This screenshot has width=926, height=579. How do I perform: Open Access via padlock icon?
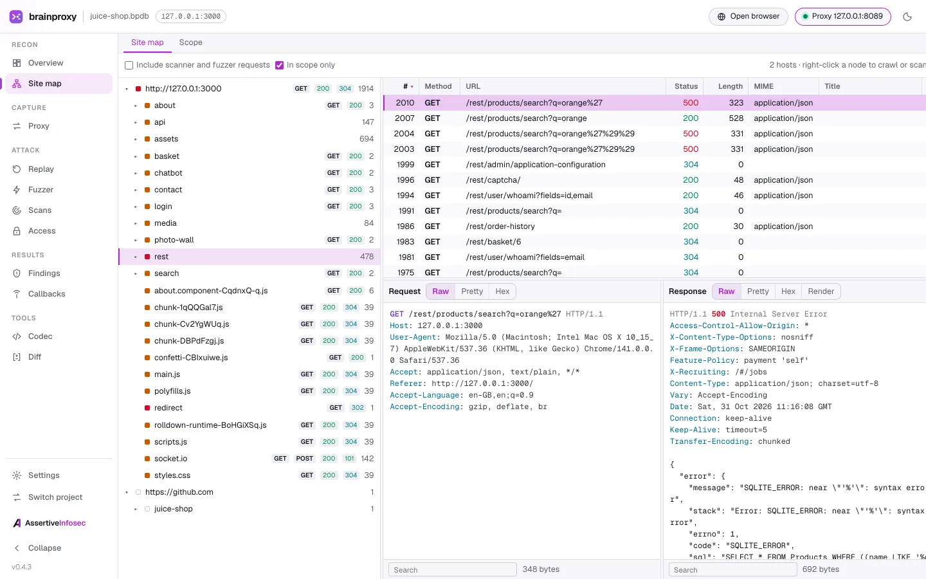tap(17, 231)
